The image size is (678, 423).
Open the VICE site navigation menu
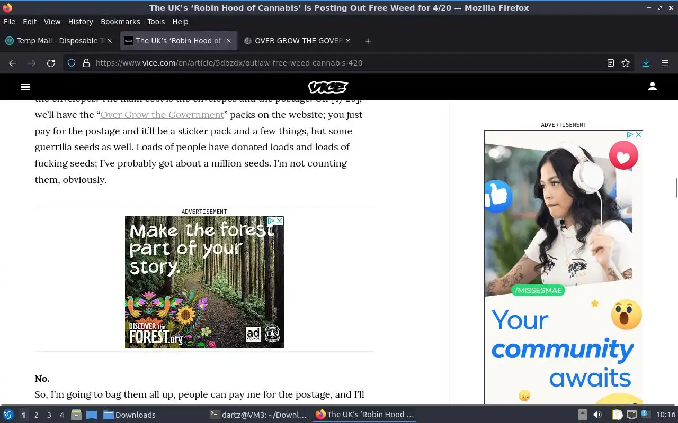tap(25, 87)
